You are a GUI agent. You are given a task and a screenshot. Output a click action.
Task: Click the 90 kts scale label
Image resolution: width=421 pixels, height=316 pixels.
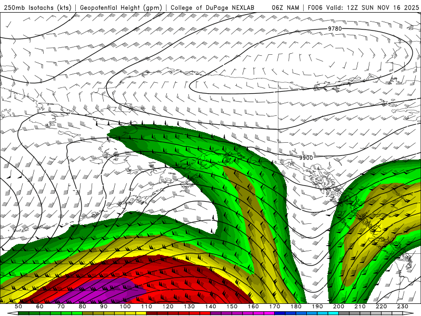(x=104, y=307)
